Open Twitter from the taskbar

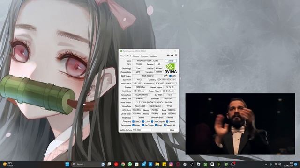pyautogui.click(x=150, y=164)
